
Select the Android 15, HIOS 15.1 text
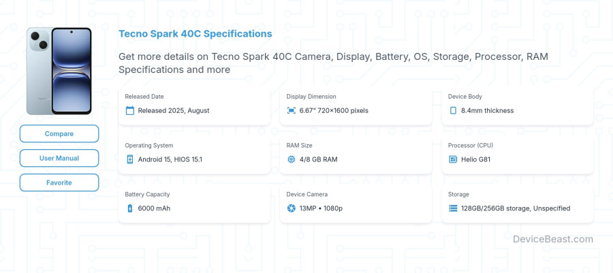click(170, 159)
